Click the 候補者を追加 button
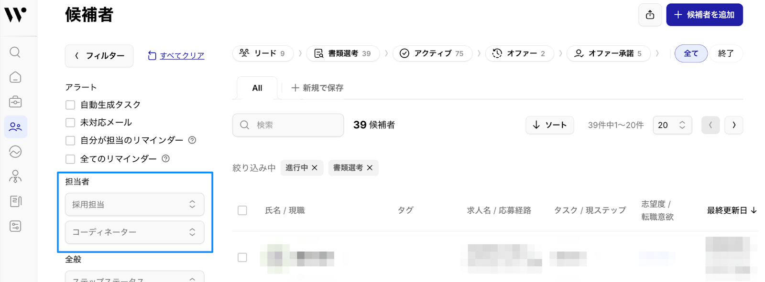The width and height of the screenshot is (765, 282). [704, 15]
